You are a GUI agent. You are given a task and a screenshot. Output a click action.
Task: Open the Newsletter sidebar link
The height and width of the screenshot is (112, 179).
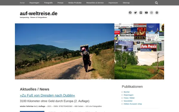coord(128,101)
